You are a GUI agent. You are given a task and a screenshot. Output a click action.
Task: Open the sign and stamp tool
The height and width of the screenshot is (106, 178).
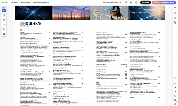(4, 34)
